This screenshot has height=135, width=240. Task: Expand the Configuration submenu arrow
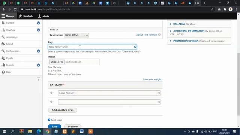[38, 51]
